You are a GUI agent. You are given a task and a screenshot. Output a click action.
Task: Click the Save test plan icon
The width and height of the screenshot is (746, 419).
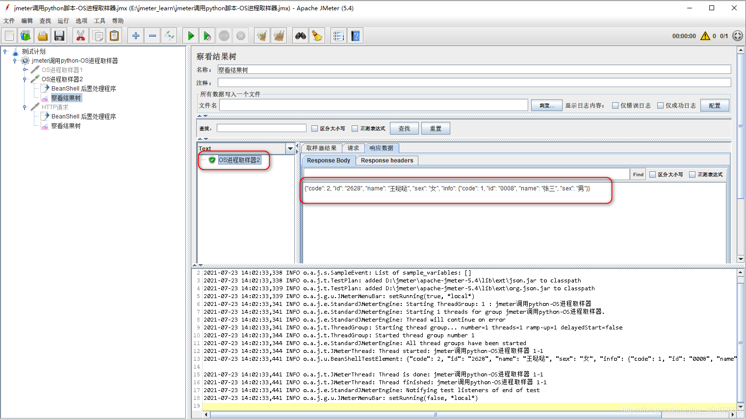59,35
